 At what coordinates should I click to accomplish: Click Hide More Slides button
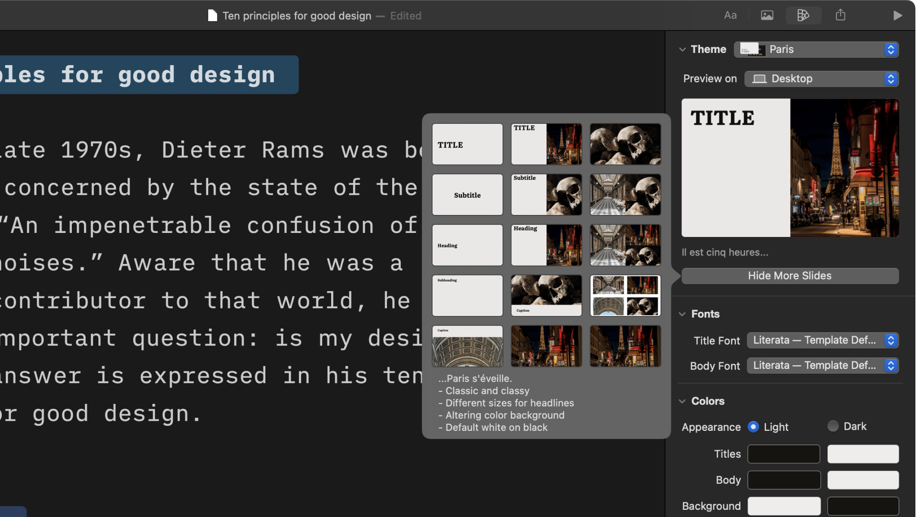790,275
